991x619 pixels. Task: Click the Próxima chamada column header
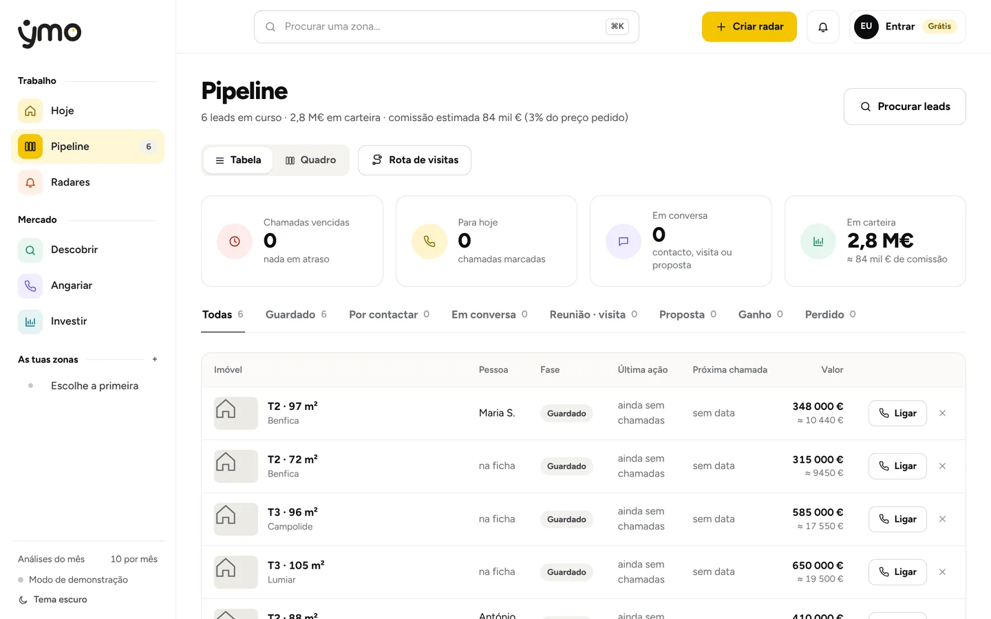(729, 370)
